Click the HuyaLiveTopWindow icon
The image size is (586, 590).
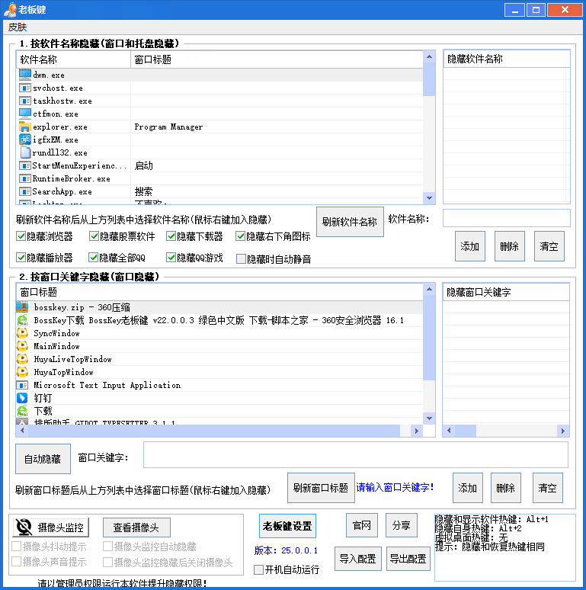22,359
